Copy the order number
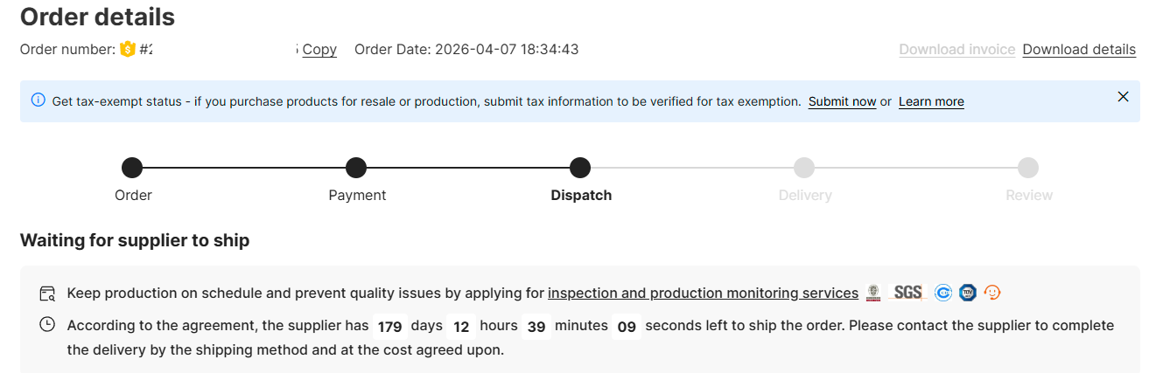The height and width of the screenshot is (373, 1170). pyautogui.click(x=319, y=49)
